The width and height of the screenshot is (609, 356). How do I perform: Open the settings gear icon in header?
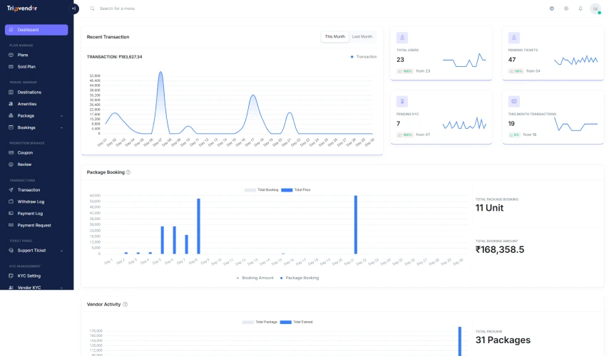(566, 9)
